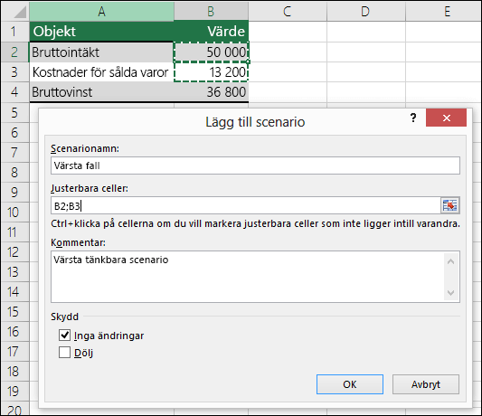The height and width of the screenshot is (416, 482).
Task: Click the range selector icon in Justerbara celler
Action: (450, 205)
